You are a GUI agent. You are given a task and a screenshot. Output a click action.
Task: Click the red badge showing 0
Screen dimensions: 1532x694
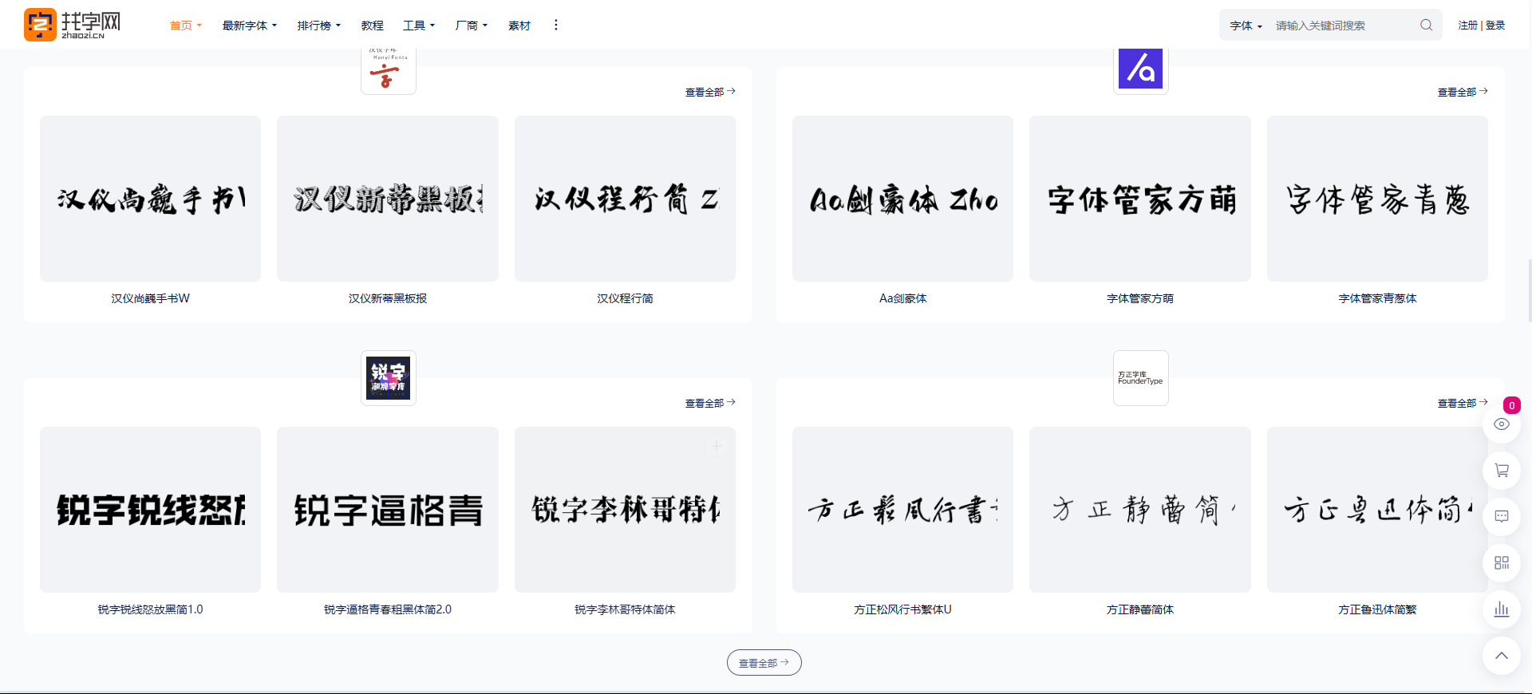tap(1511, 405)
